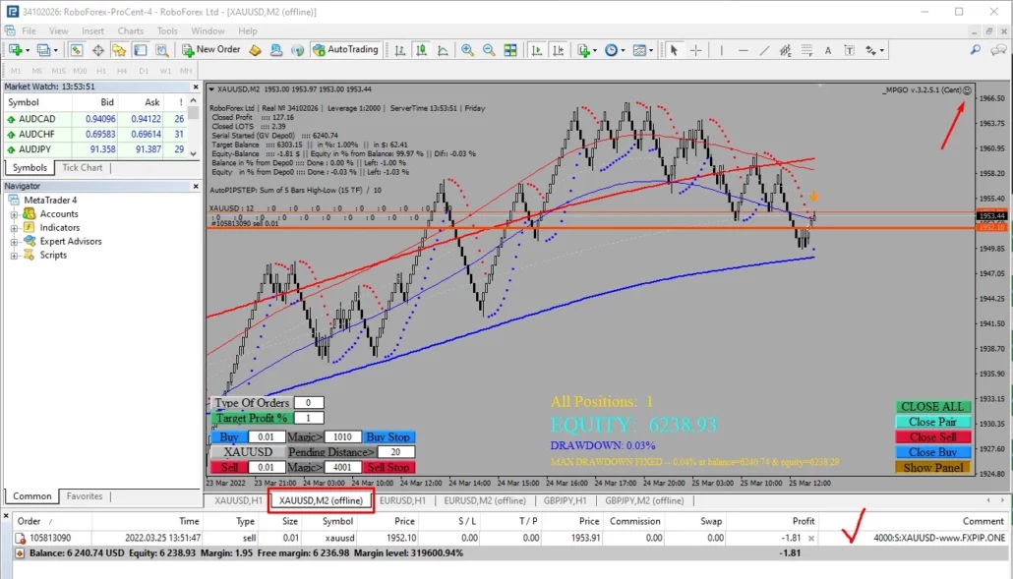Click the blue Close Buy button

click(932, 452)
